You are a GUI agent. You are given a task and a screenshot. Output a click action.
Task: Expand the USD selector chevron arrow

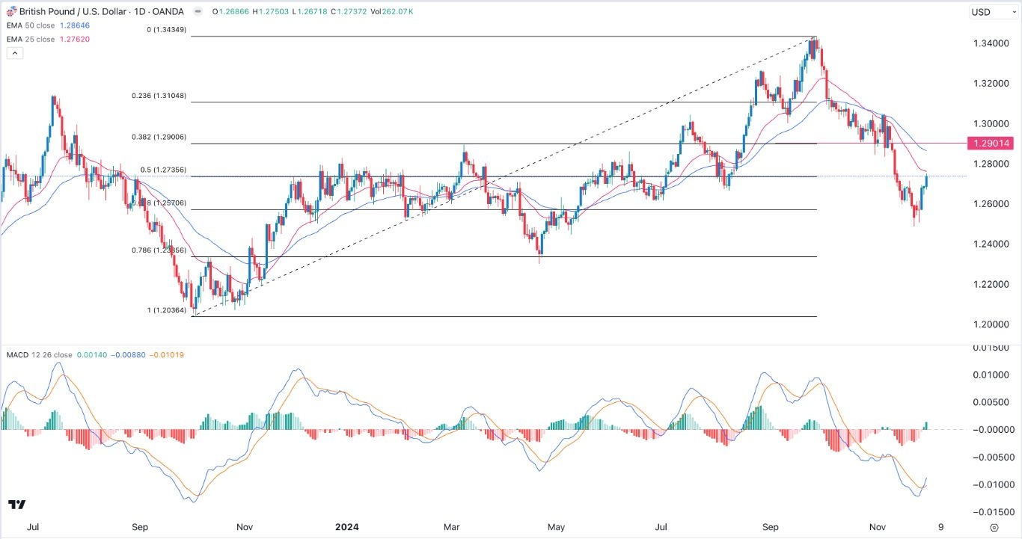(x=1014, y=12)
